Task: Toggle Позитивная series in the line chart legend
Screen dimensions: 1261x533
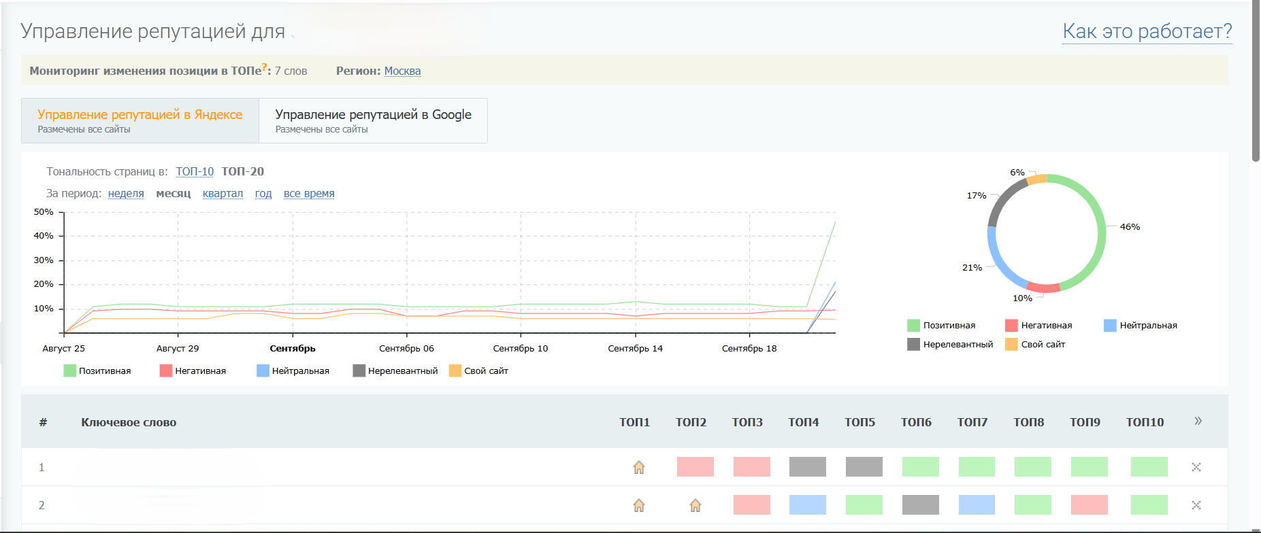Action: tap(97, 371)
